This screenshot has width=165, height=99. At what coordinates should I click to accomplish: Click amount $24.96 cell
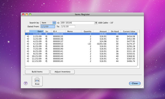(103, 41)
